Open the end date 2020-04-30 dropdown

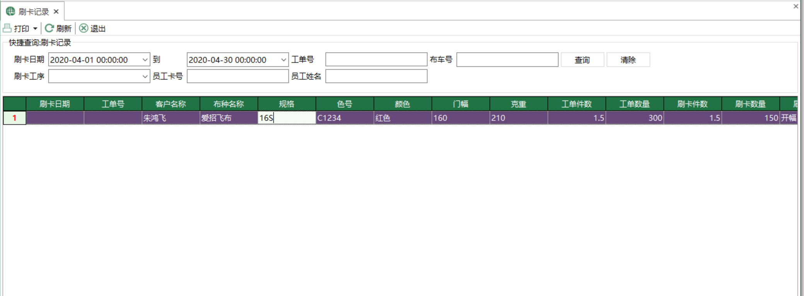(283, 60)
